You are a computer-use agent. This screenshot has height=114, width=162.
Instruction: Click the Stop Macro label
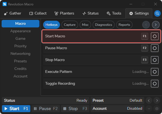click(x=55, y=60)
